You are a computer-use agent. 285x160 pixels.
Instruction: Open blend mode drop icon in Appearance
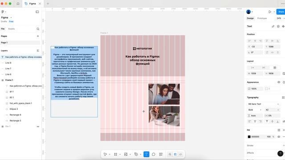[x=284, y=82]
